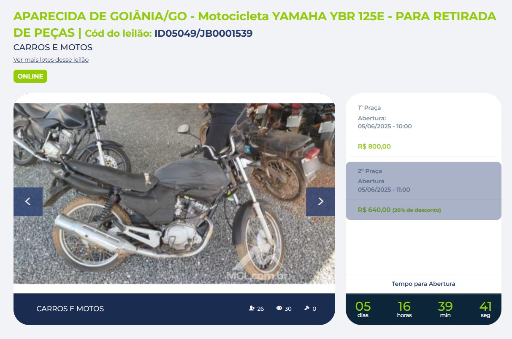Click the gavel bids icon showing 0
Viewport: 512px width, 339px height.
tap(307, 309)
